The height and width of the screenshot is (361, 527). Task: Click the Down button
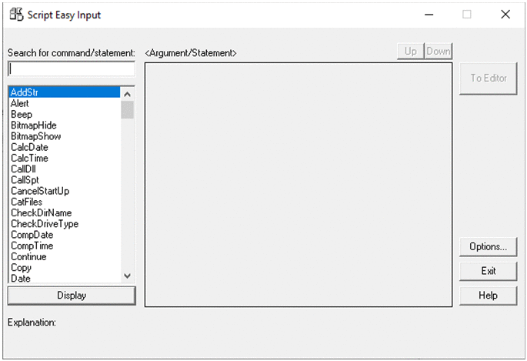pyautogui.click(x=439, y=51)
